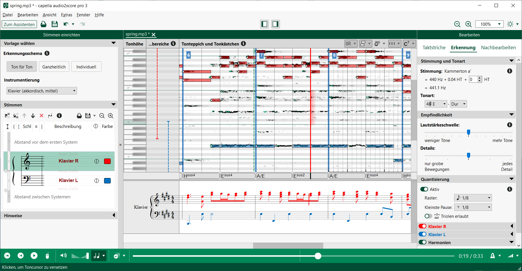Deactivate the Quantisierung Aktiv switch

[x=424, y=189]
